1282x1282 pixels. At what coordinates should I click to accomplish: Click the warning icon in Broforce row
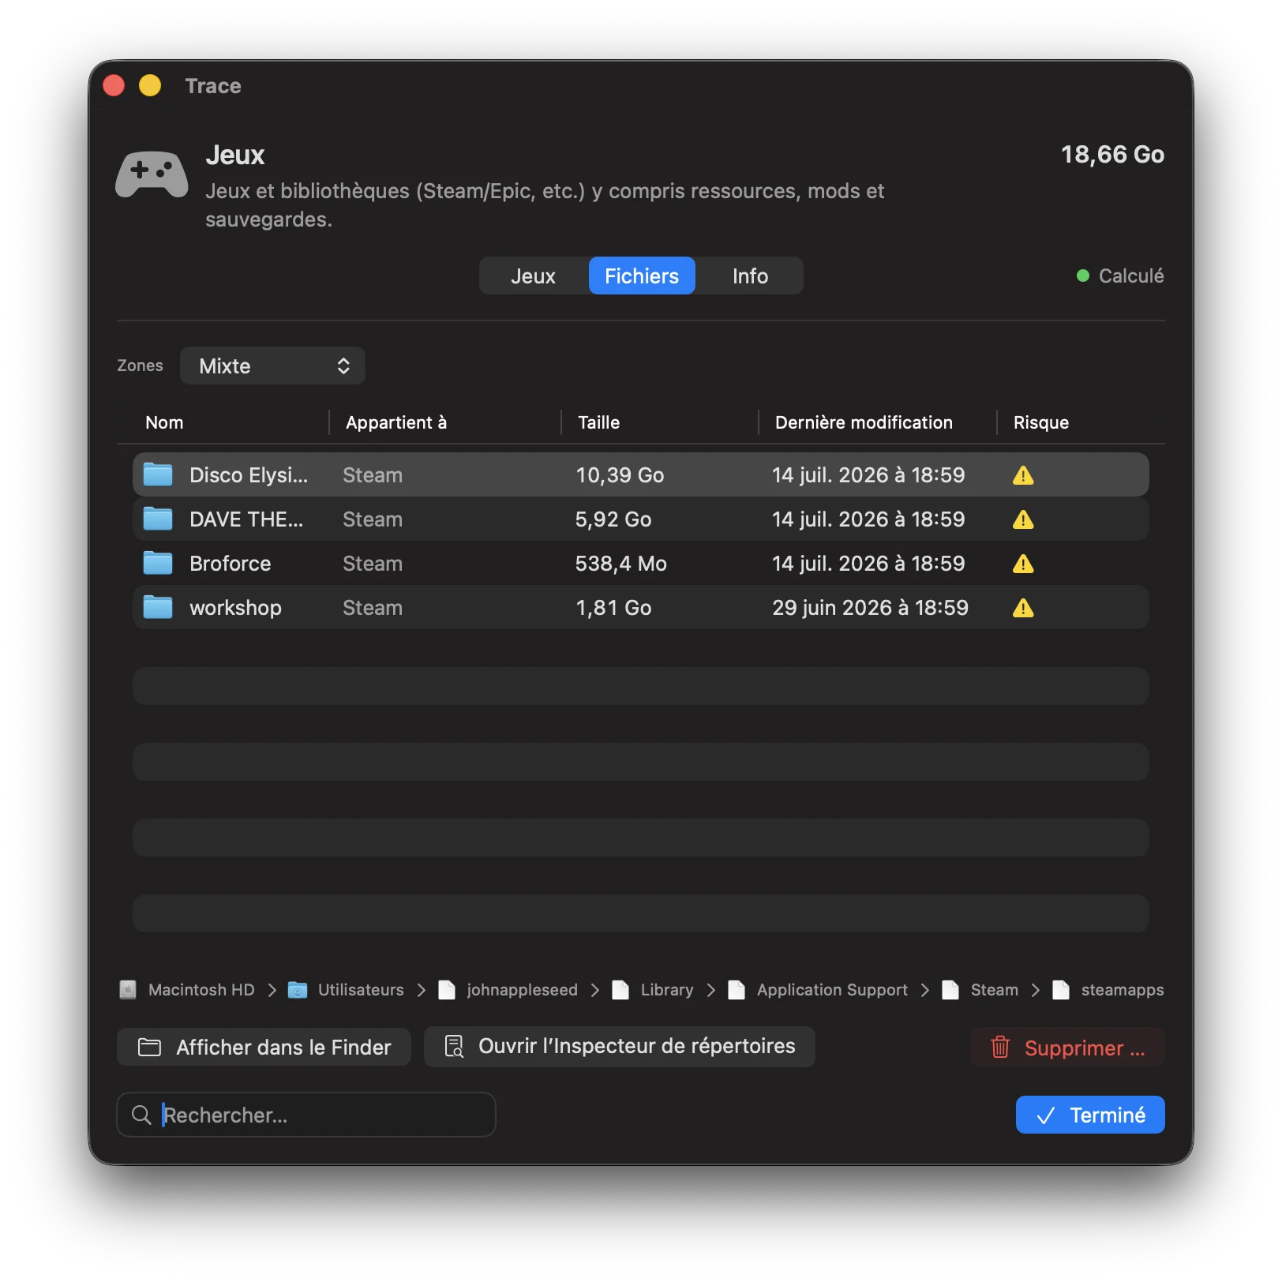coord(1023,564)
